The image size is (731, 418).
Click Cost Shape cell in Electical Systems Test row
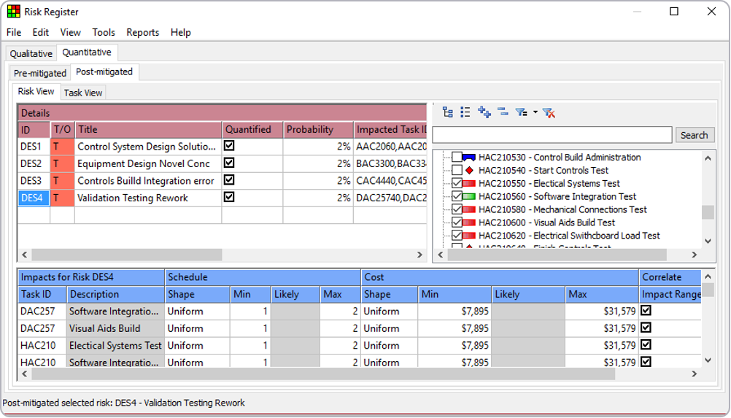click(x=390, y=346)
